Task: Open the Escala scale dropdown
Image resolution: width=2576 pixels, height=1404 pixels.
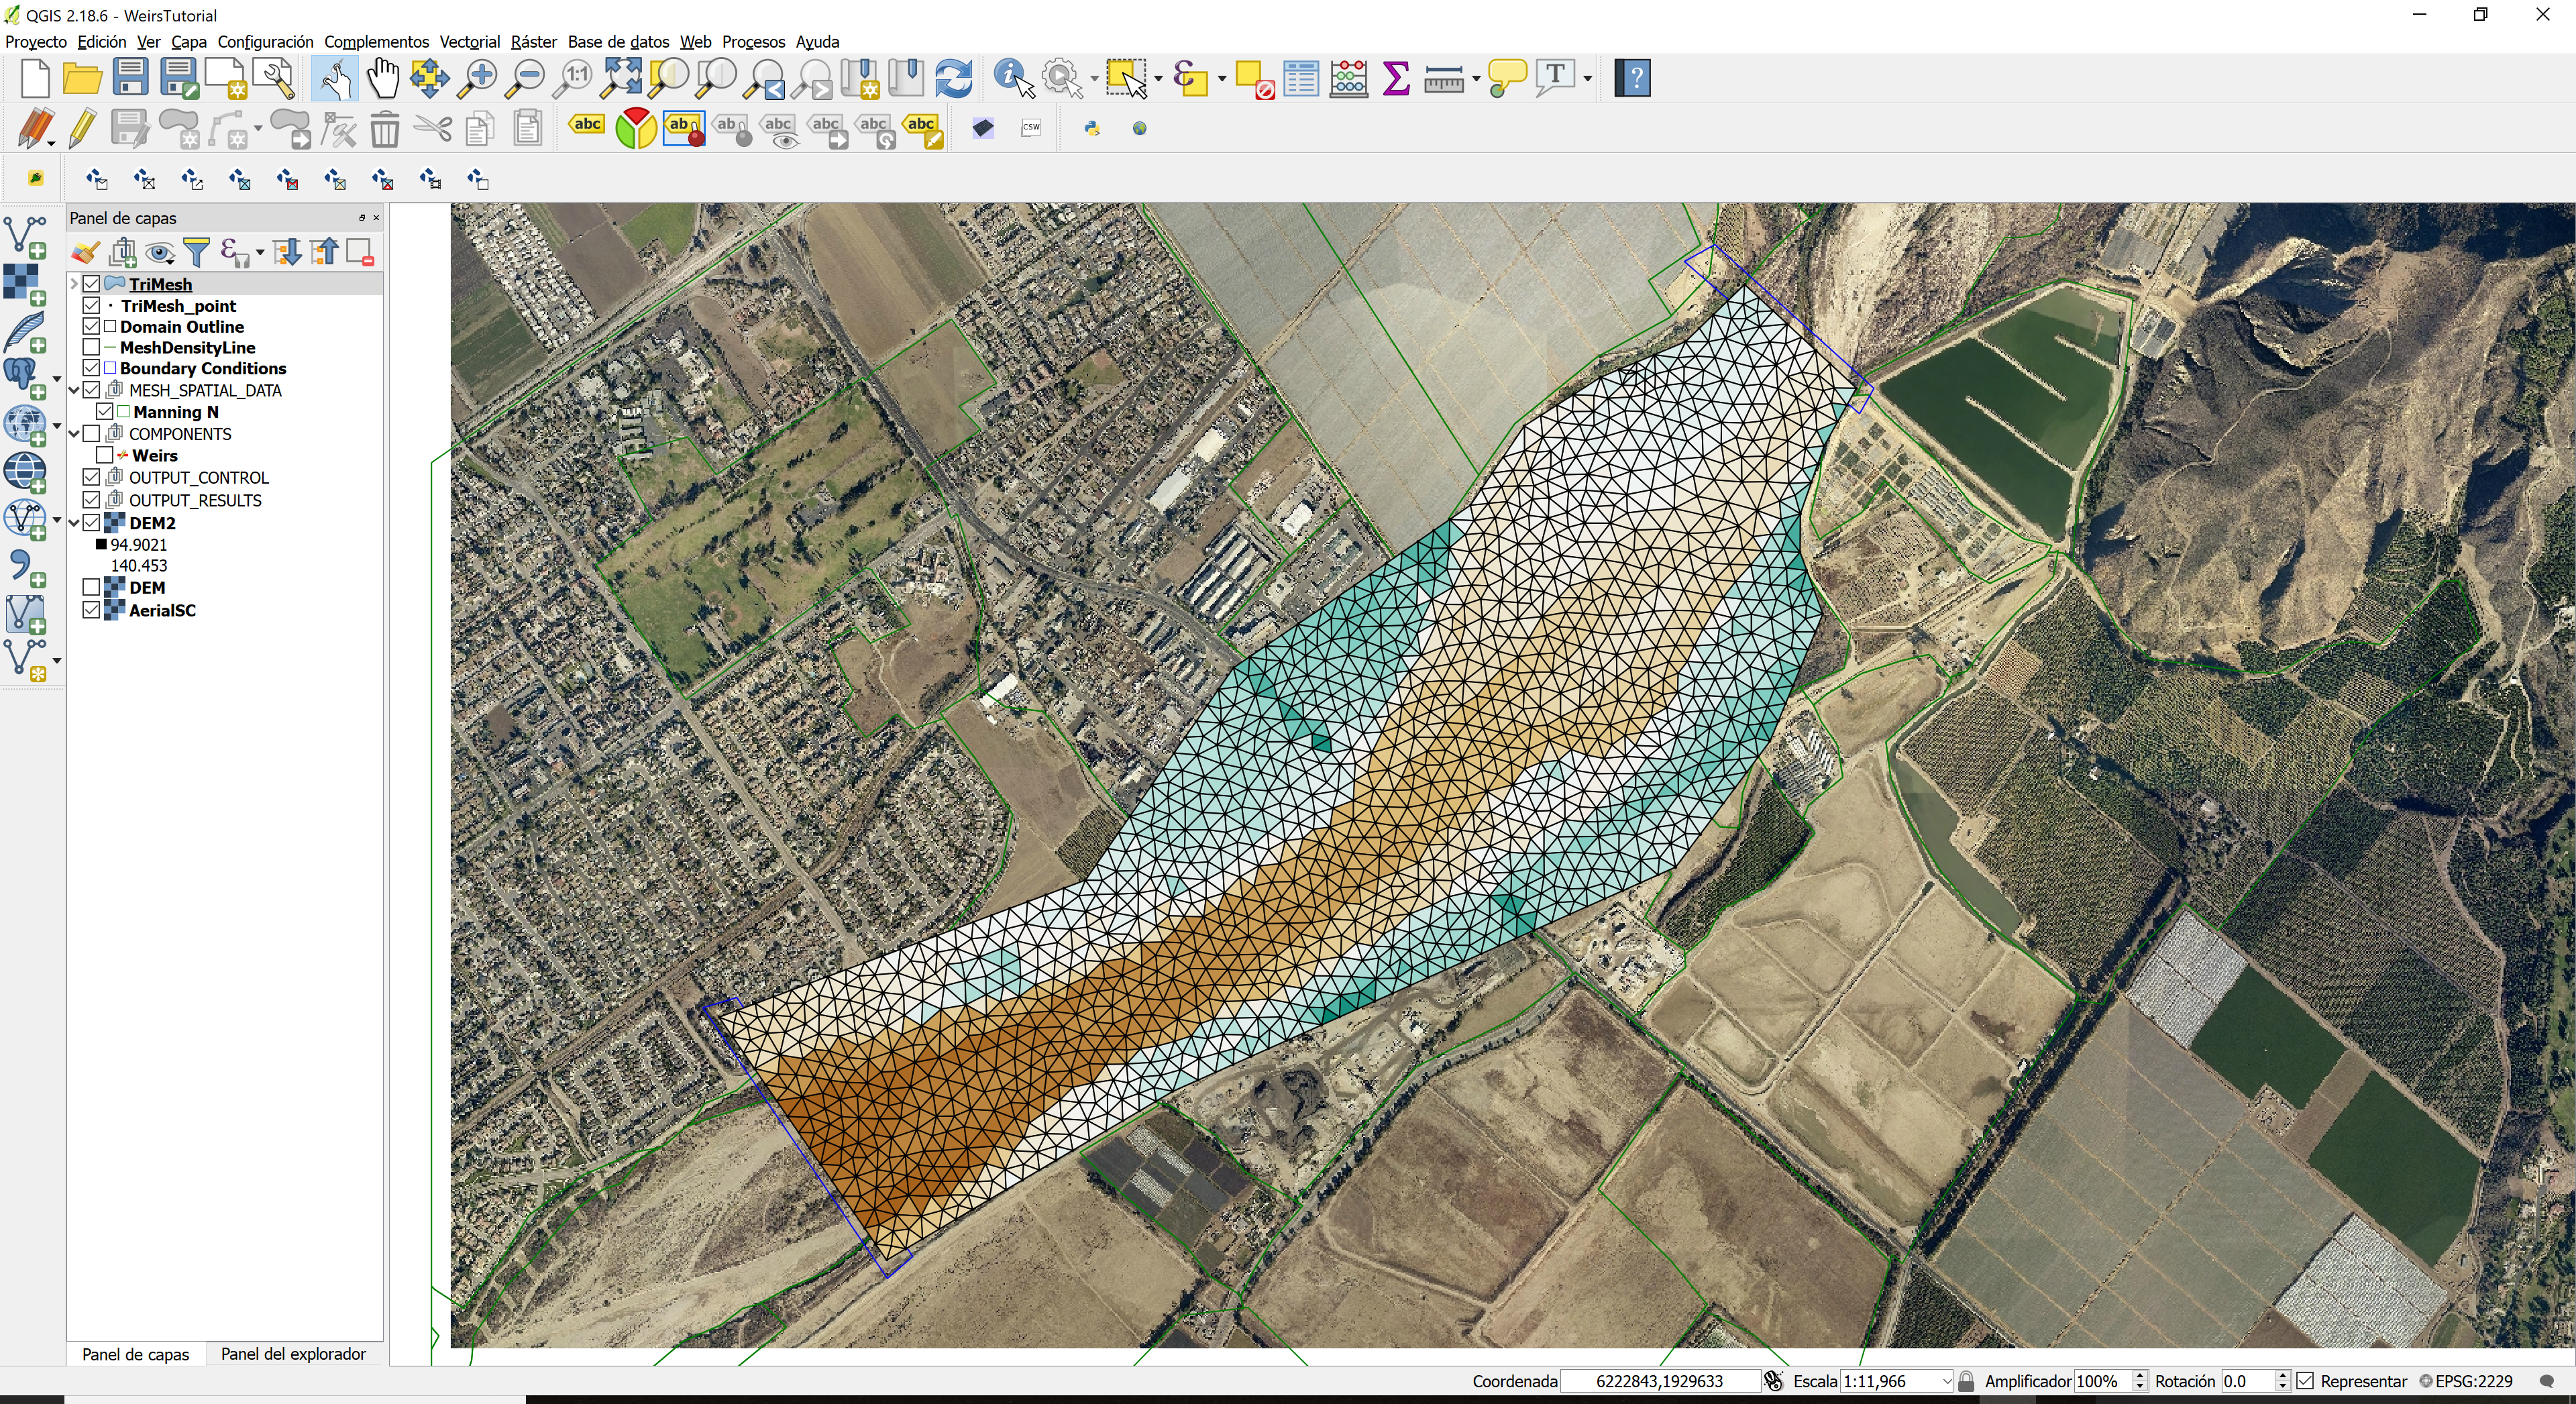Action: click(1946, 1381)
